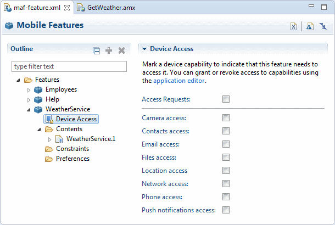Collapse the WeatherService tree node
This screenshot has height=225, width=335.
[29, 110]
